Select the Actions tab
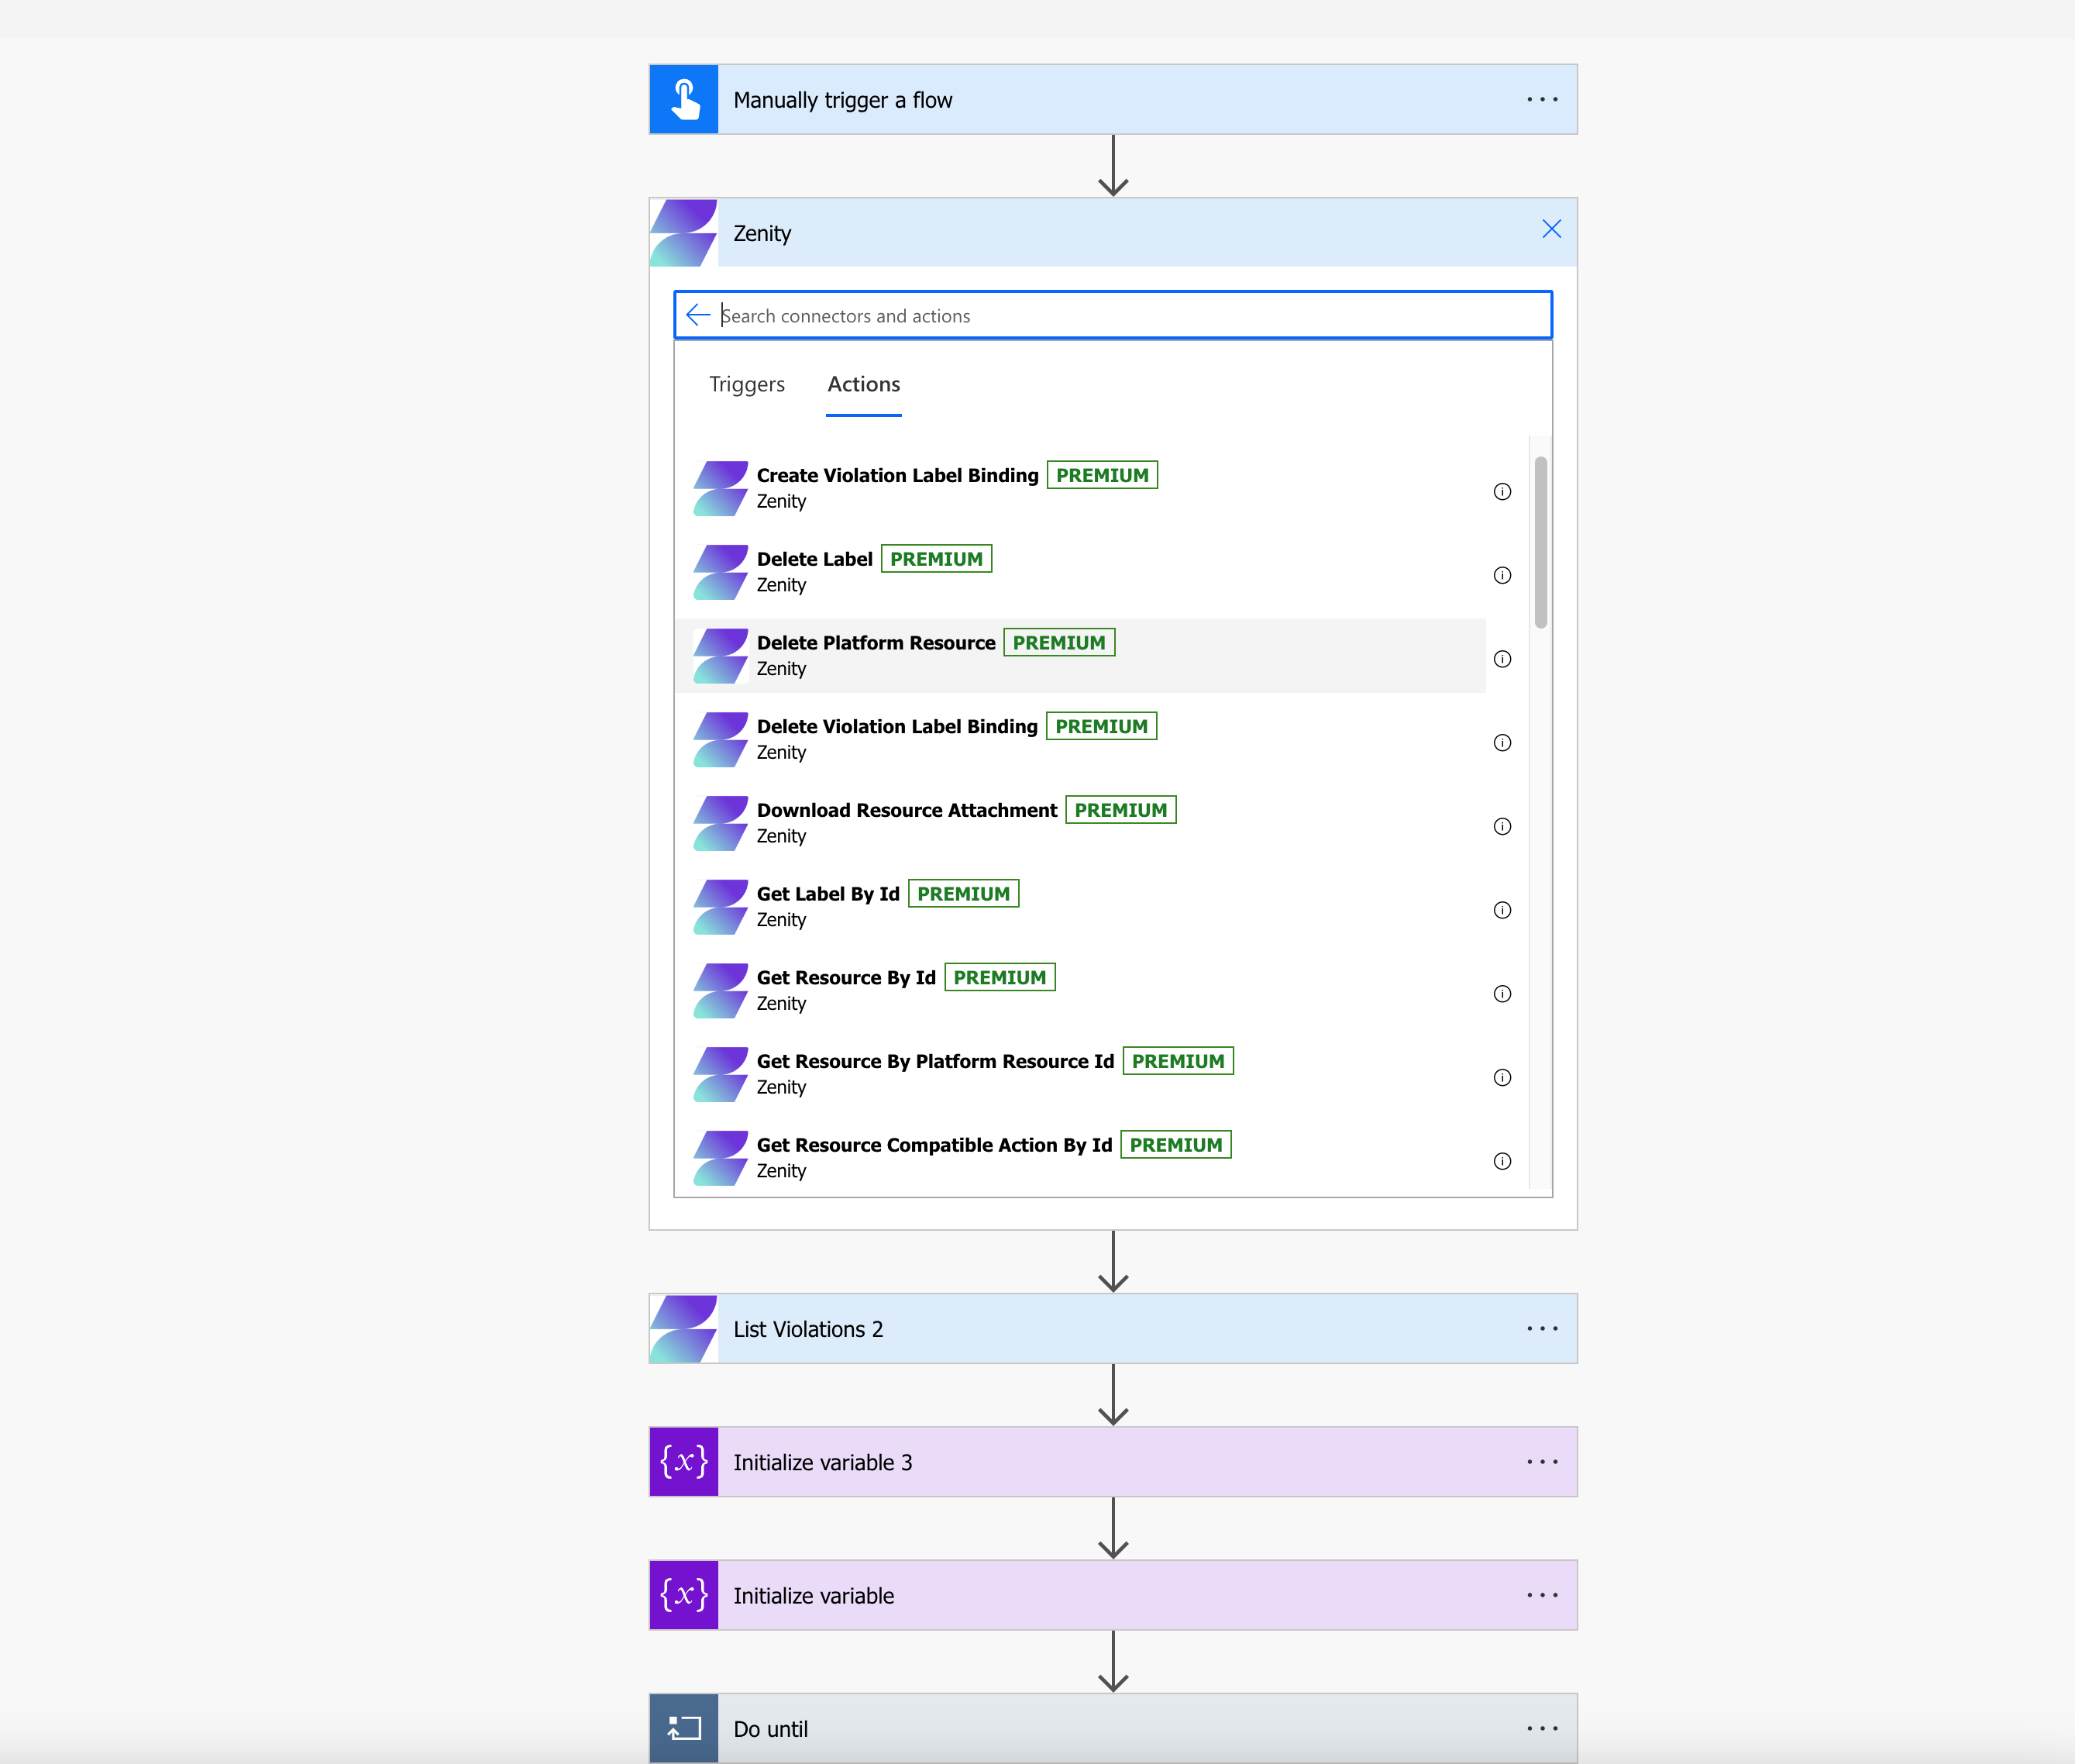This screenshot has width=2075, height=1764. 864,385
